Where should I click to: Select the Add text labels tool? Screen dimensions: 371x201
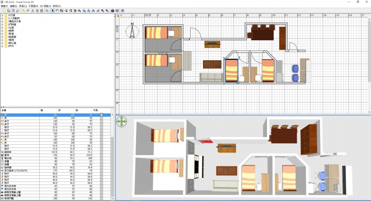(x=79, y=11)
